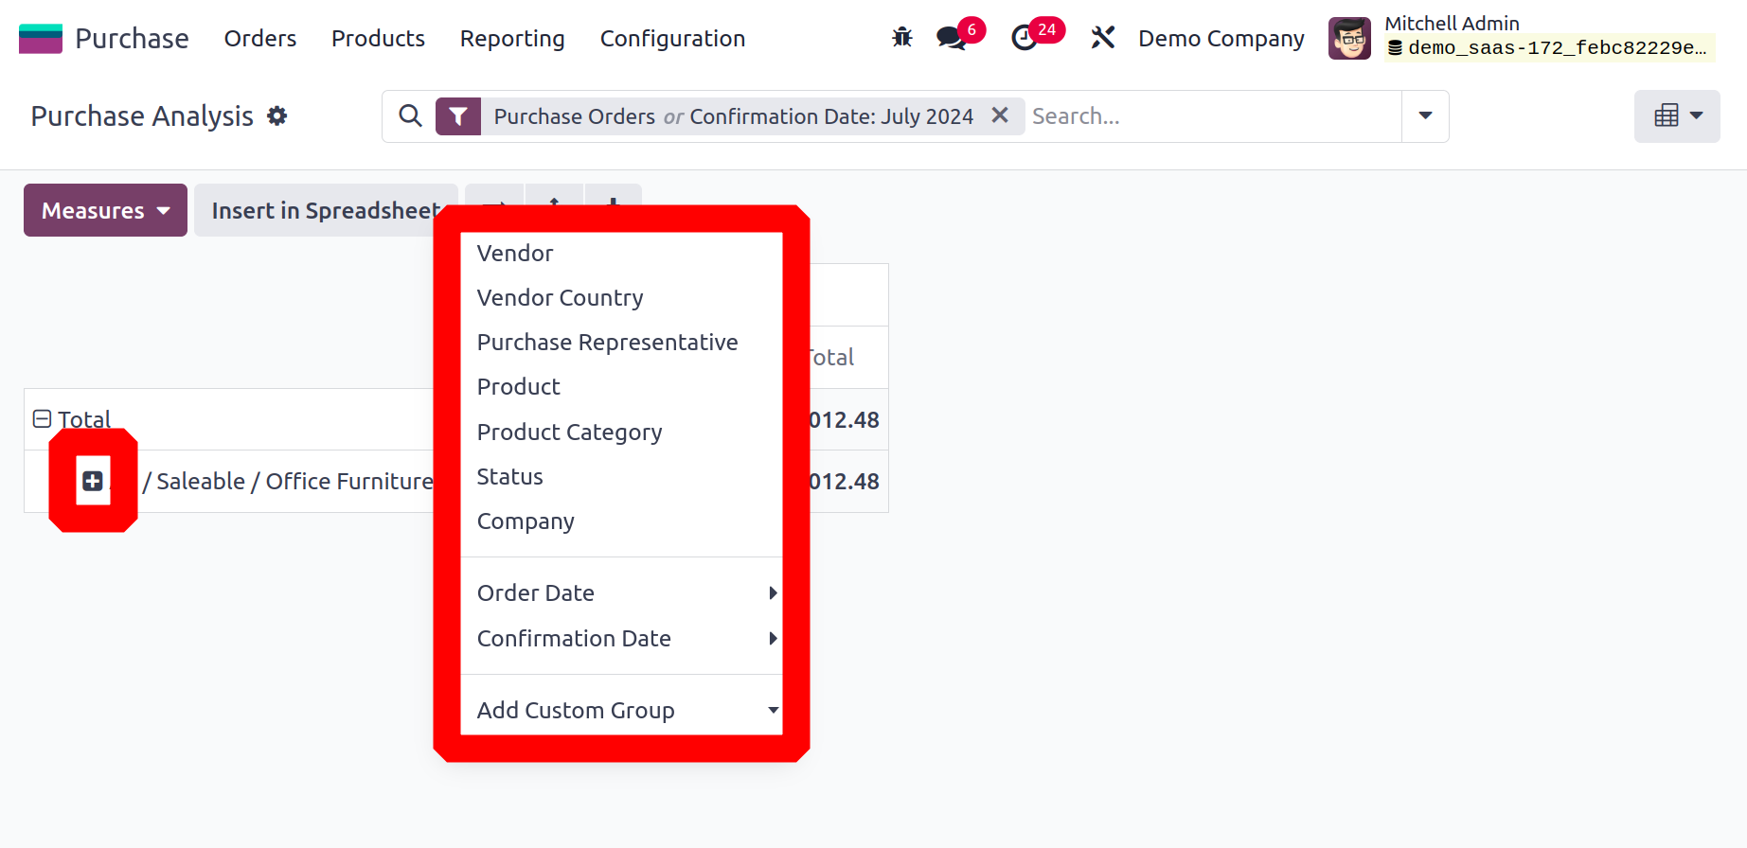1747x848 pixels.
Task: Click the developer tools wrench icon
Action: pos(1102,38)
